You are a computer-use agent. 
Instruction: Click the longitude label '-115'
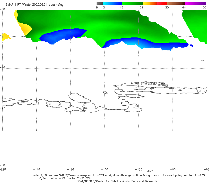tap(36, 169)
